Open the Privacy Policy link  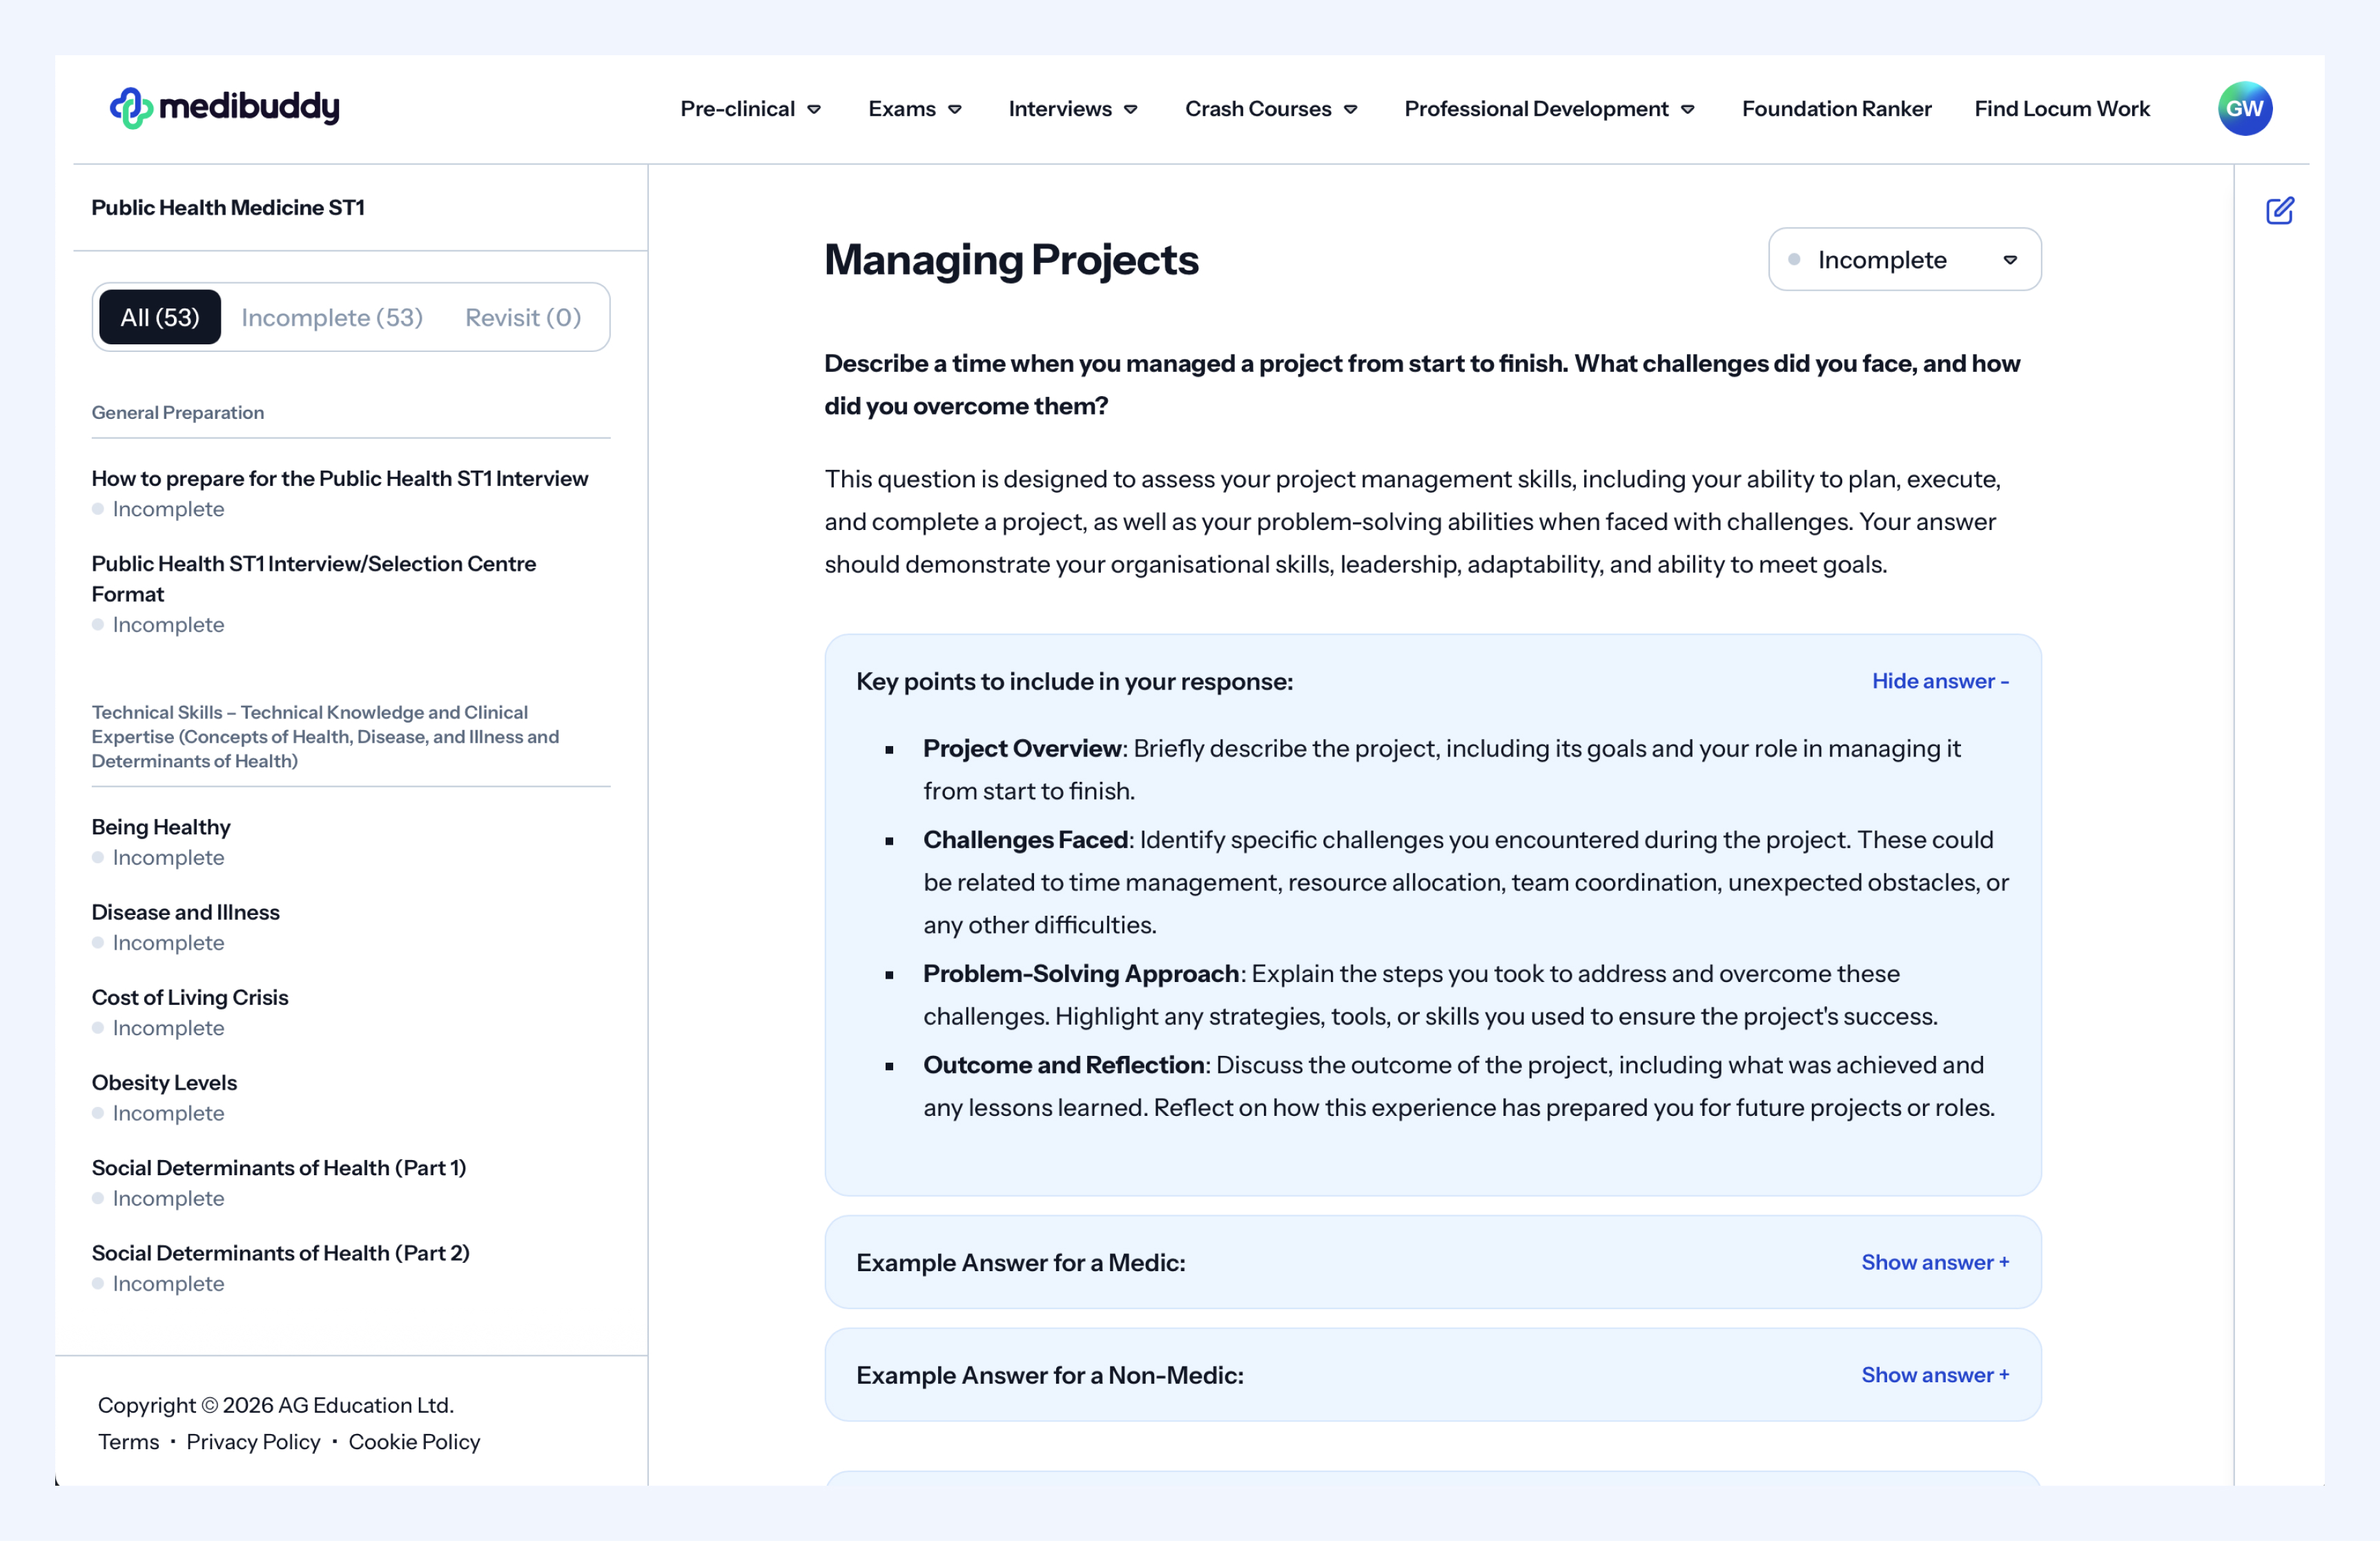click(253, 1441)
